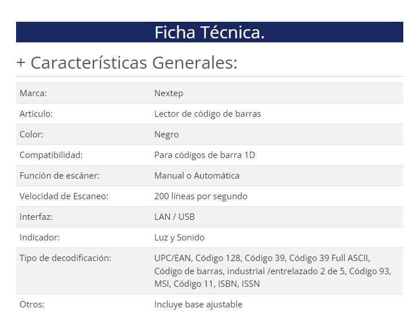Click the Compatibilidad label

(51, 155)
